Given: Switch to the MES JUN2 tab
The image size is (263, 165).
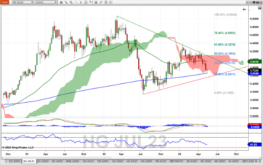Looking at the screenshot, I should [248, 161].
